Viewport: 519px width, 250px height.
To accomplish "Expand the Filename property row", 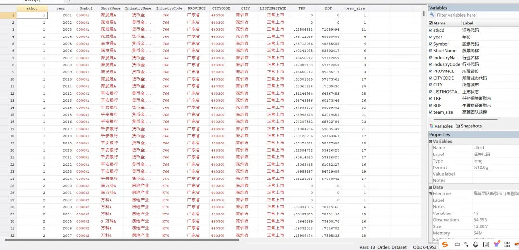I will pyautogui.click(x=430, y=194).
